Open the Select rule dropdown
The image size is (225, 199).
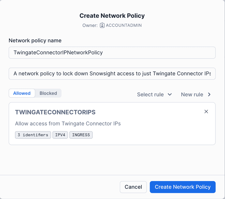(154, 95)
